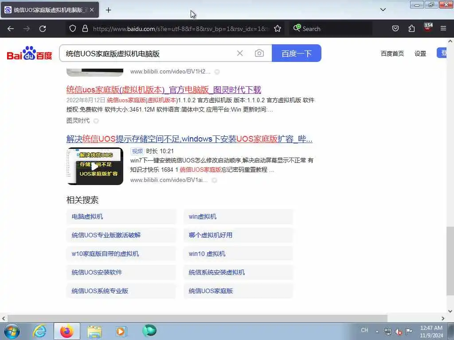Image resolution: width=454 pixels, height=340 pixels.
Task: Open the icon next to 图灵时代 source
Action: [96, 121]
